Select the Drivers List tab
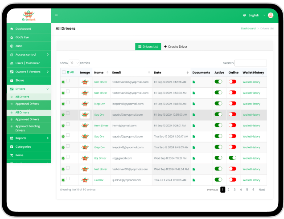Viewport: 284px width, 219px height. [148, 46]
